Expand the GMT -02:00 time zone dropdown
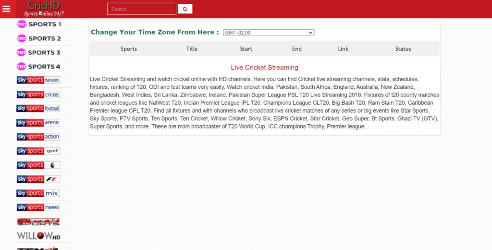The image size is (492, 250). [x=269, y=33]
